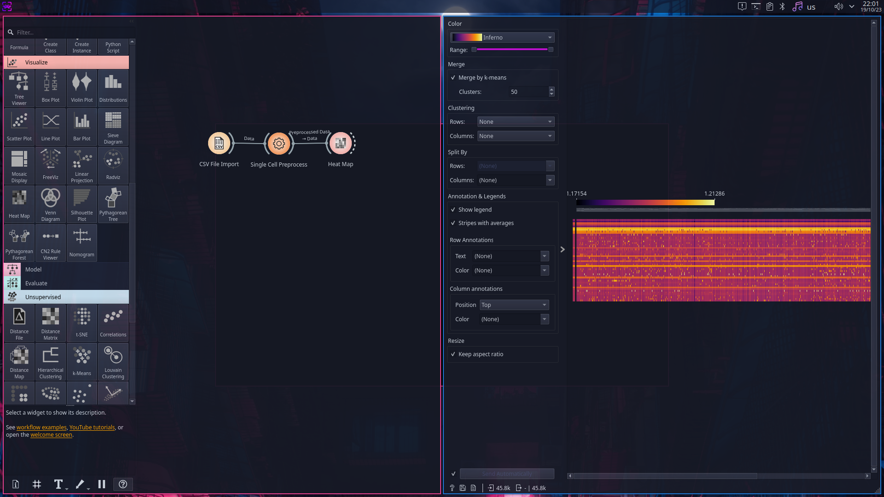Expand the Model category
The height and width of the screenshot is (497, 884).
click(x=34, y=269)
